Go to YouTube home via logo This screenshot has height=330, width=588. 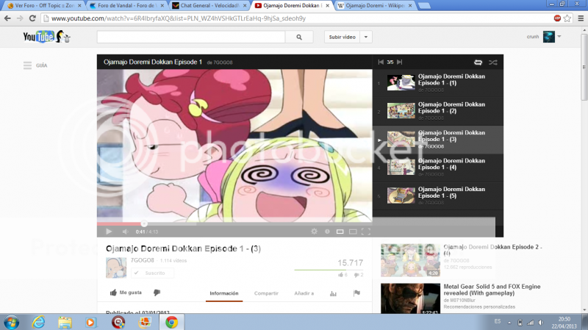coord(46,37)
